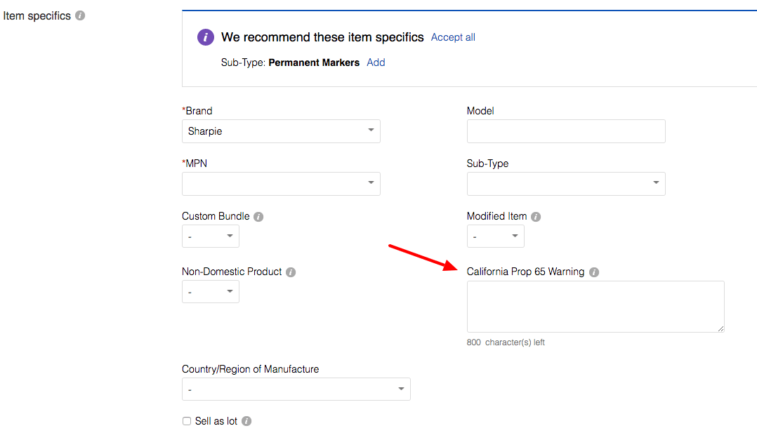Screen dimensions: 757x440
Task: Open the Brand dropdown arrow icon
Action: pos(371,131)
